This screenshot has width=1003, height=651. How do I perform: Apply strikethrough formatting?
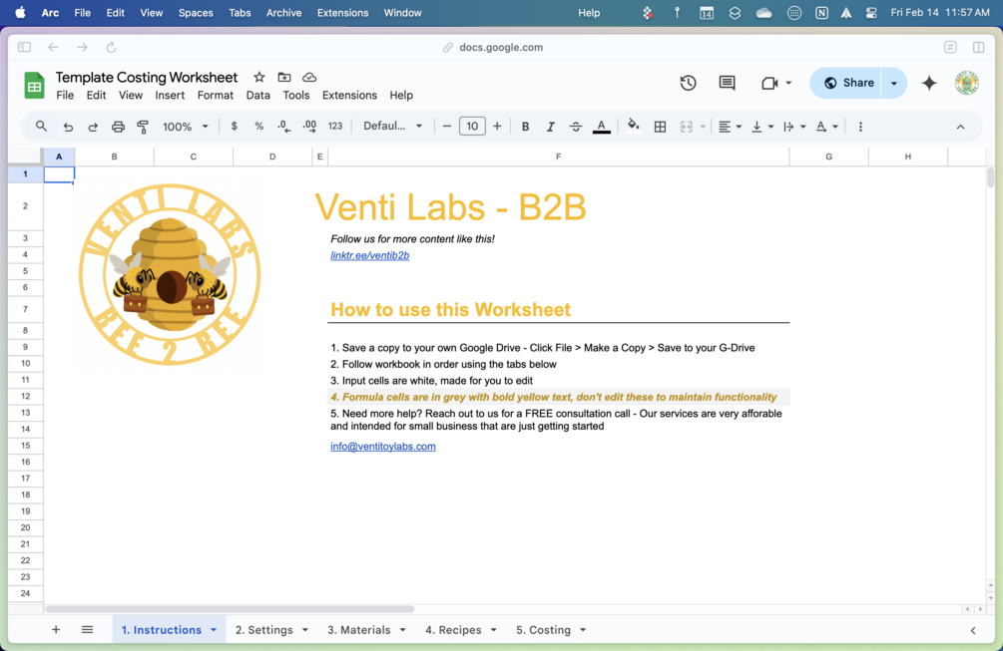coord(576,127)
